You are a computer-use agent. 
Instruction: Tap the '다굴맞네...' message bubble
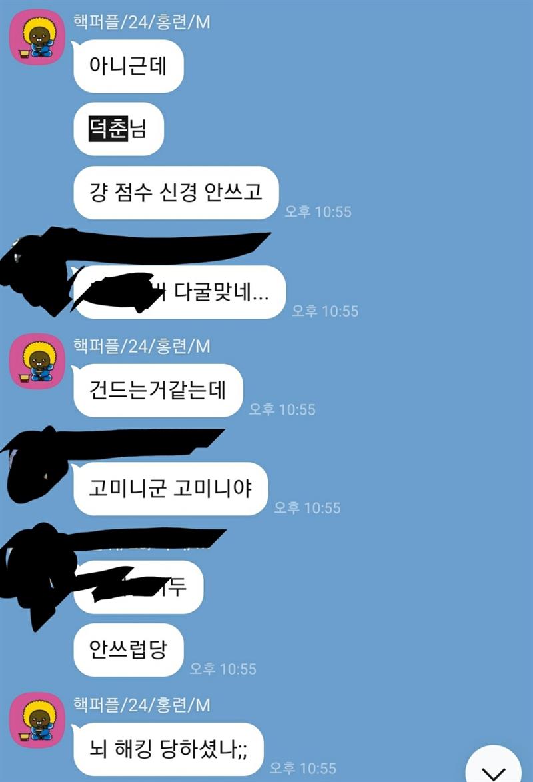tap(179, 292)
